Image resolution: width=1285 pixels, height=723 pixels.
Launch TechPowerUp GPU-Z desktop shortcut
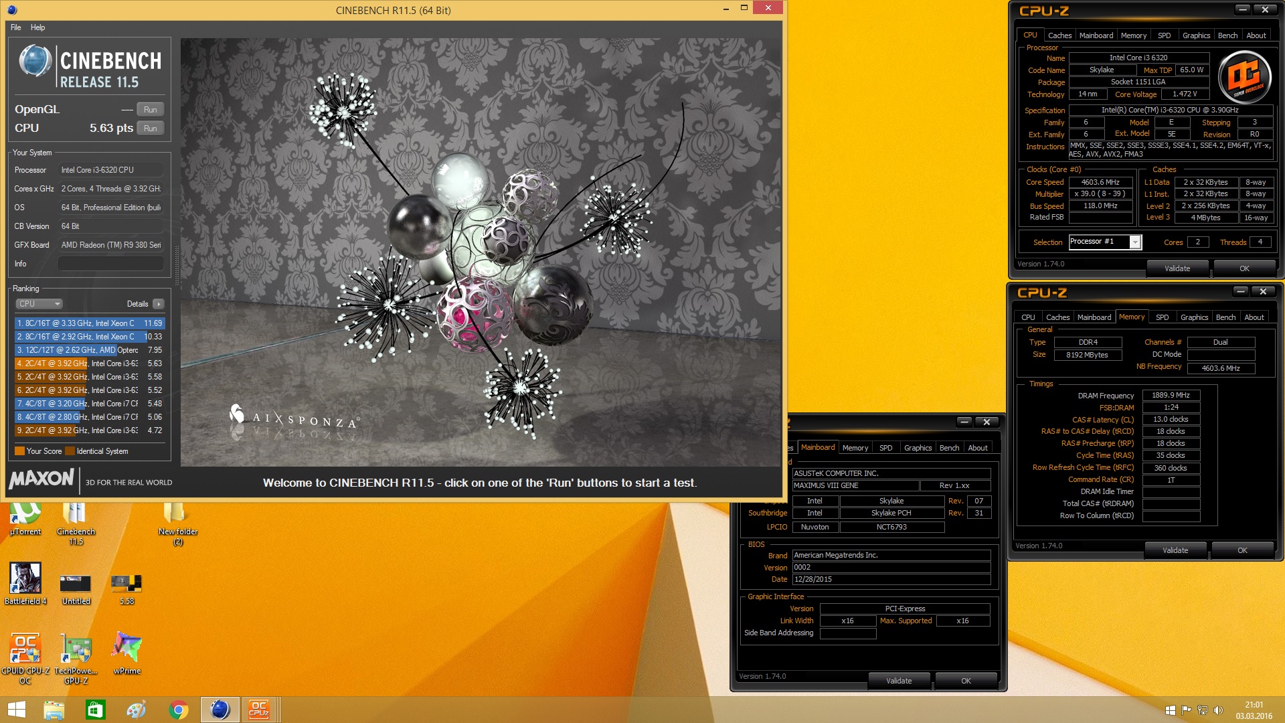pyautogui.click(x=76, y=657)
